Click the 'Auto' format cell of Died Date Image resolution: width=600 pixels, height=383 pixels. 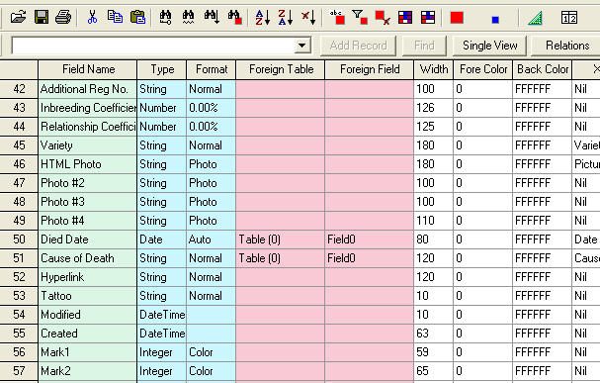tap(212, 239)
